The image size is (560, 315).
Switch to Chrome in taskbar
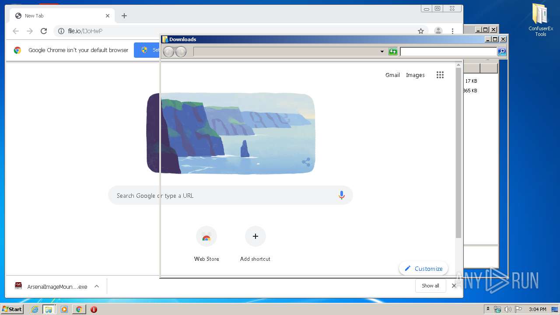79,309
